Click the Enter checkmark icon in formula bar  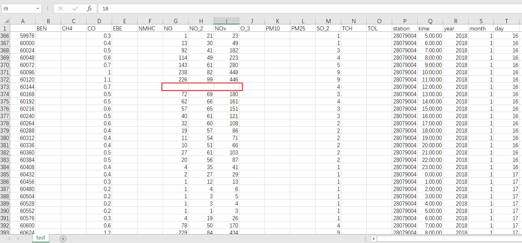75,9
